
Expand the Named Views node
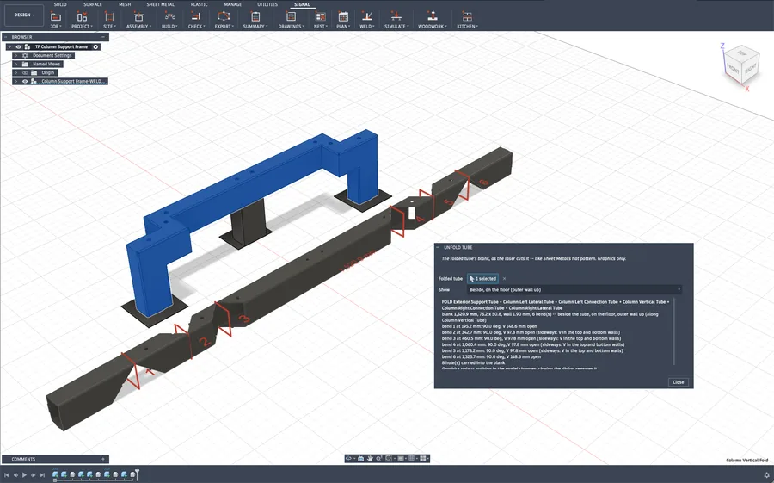click(x=15, y=65)
